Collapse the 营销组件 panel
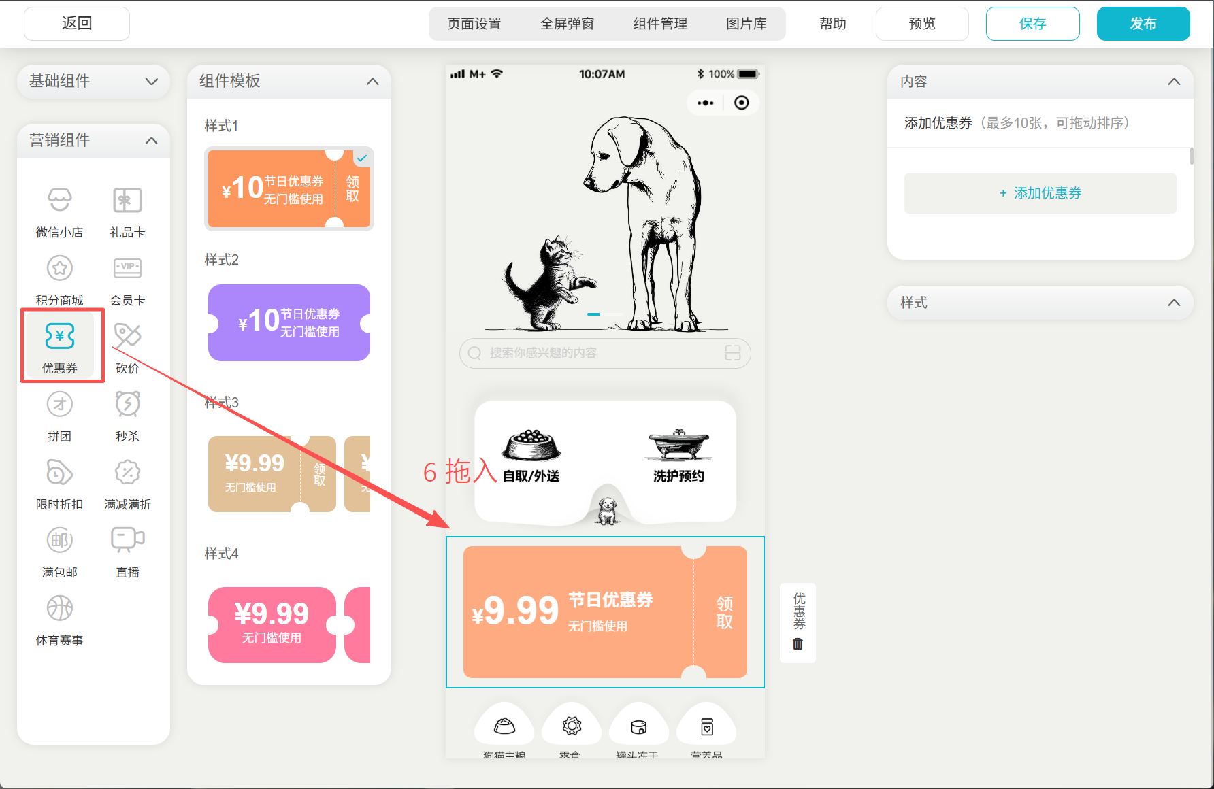Screen dimensions: 1214x789 pos(151,141)
